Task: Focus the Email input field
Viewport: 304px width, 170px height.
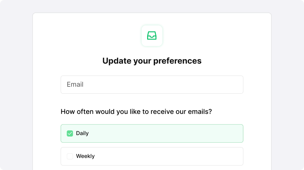Action: click(x=152, y=85)
